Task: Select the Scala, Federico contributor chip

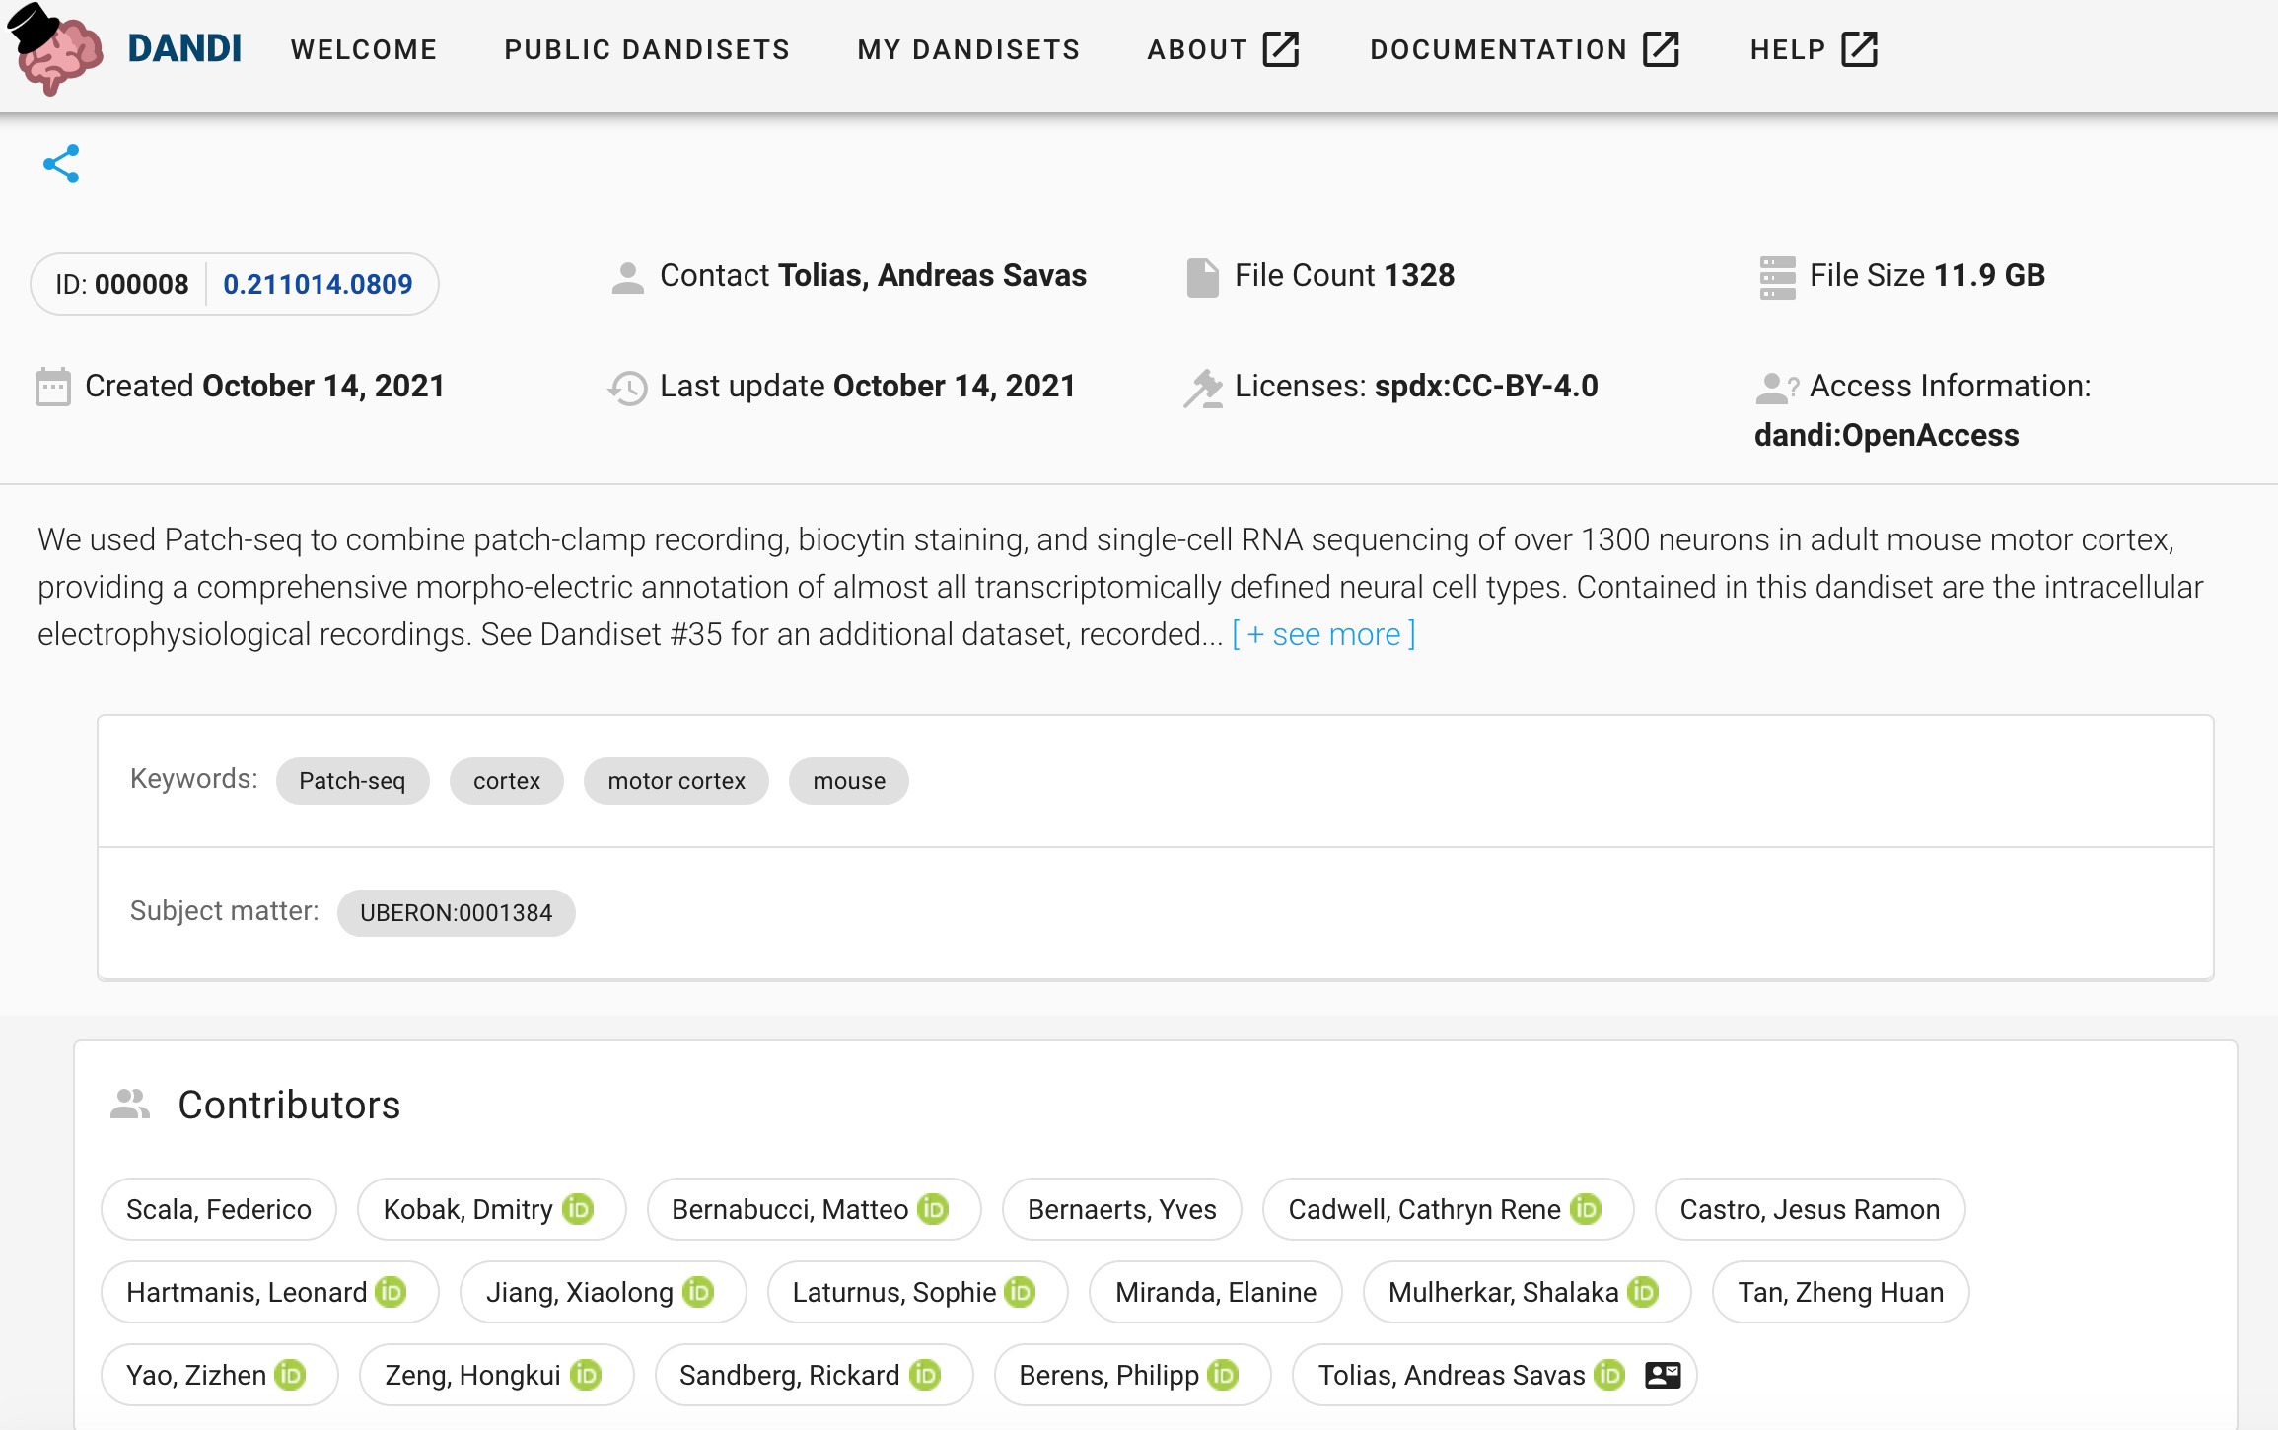Action: [x=219, y=1209]
